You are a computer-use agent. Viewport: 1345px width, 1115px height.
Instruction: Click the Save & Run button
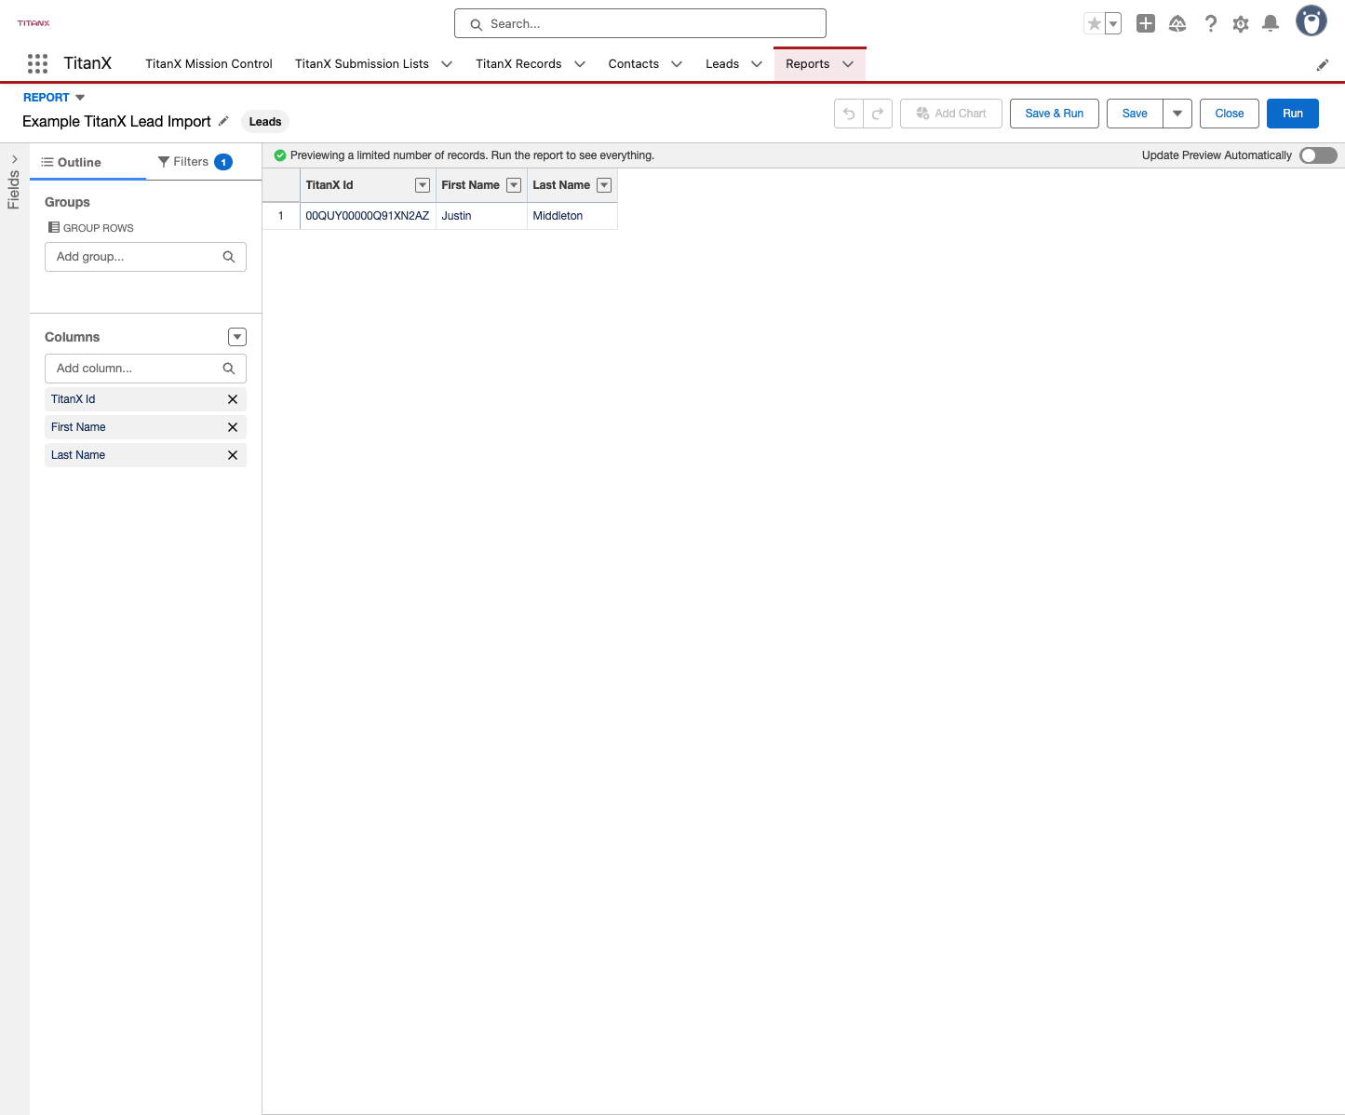(1055, 114)
